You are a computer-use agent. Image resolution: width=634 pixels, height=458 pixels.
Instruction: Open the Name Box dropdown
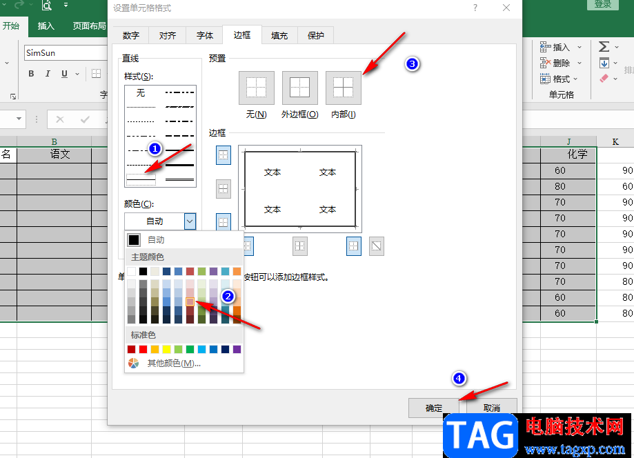(19, 119)
